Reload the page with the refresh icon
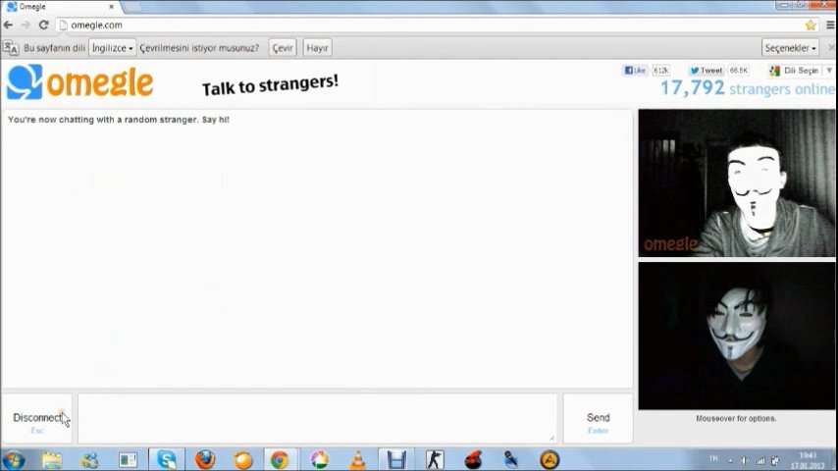Viewport: 838px width, 471px height. [44, 25]
